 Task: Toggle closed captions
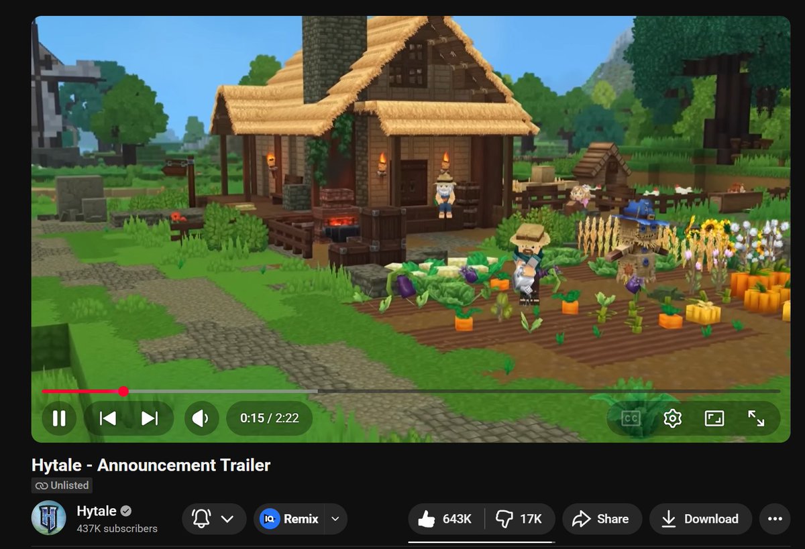click(x=631, y=418)
